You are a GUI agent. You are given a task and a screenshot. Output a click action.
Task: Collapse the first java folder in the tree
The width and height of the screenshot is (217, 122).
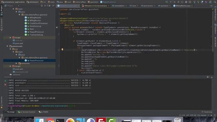pyautogui.click(x=17, y=12)
